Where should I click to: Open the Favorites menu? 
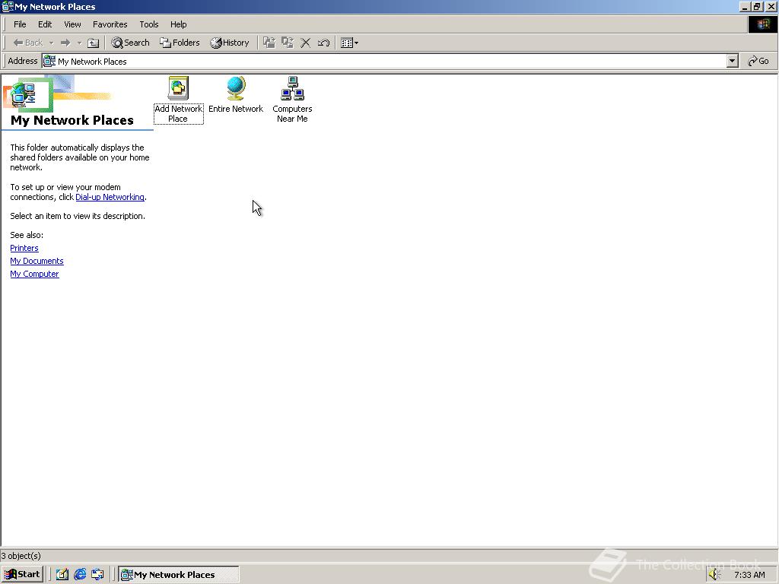tap(110, 24)
